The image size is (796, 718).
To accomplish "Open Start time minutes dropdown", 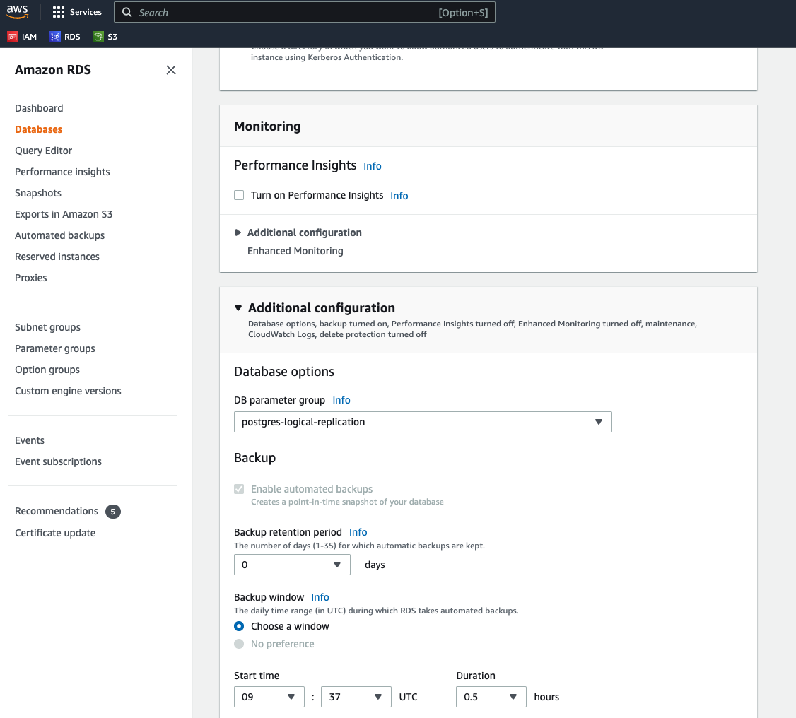I will [x=356, y=697].
